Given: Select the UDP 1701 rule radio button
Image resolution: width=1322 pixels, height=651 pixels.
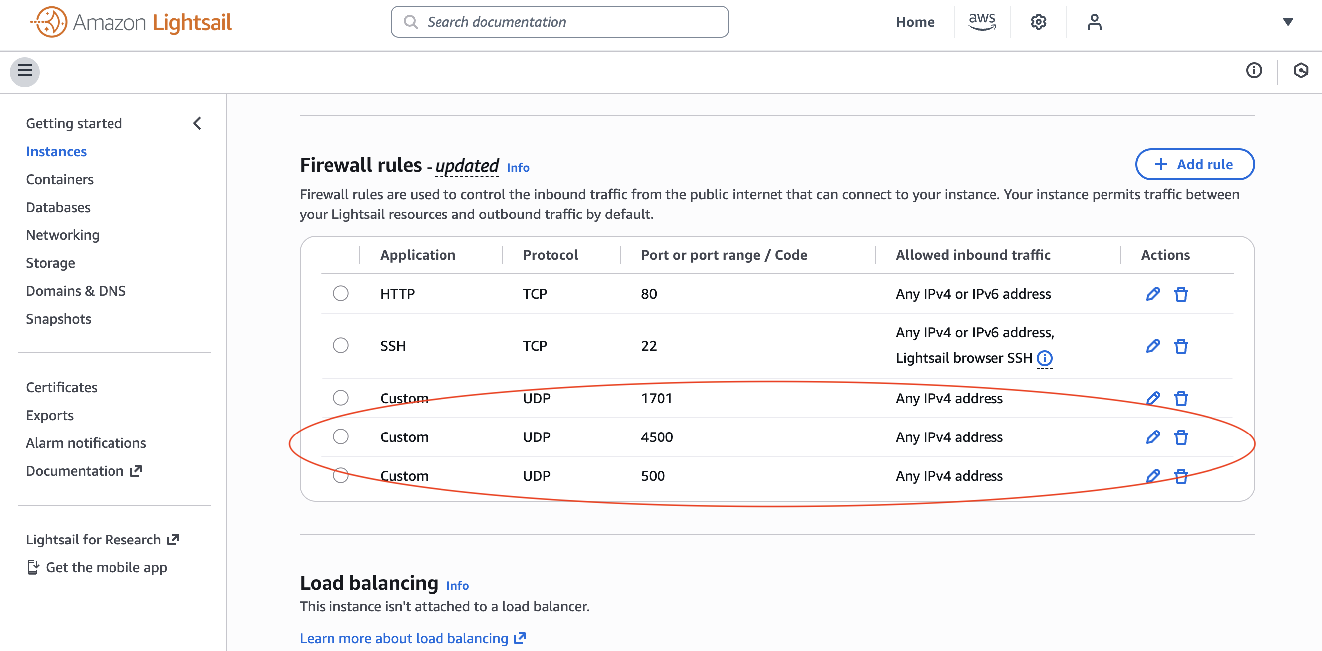Looking at the screenshot, I should pyautogui.click(x=341, y=398).
